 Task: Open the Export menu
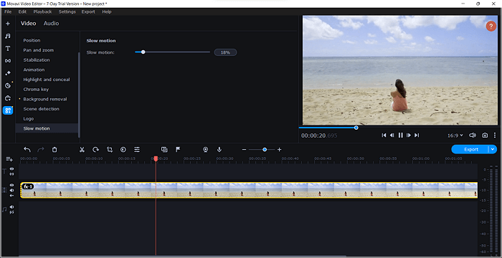(x=88, y=11)
